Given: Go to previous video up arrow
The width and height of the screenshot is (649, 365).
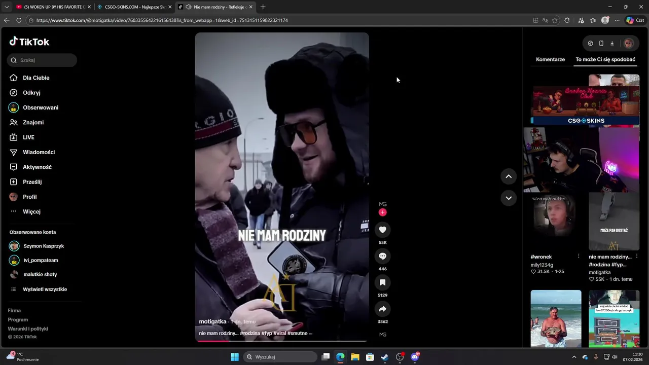Looking at the screenshot, I should click(x=509, y=176).
